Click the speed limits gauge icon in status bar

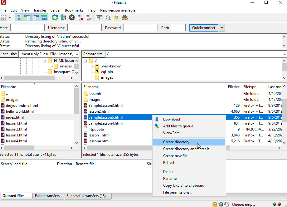click(x=227, y=204)
